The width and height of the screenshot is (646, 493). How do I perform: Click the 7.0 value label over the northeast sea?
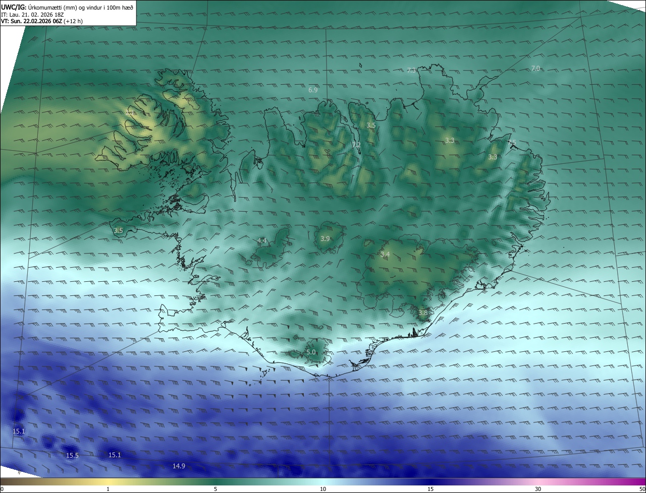pyautogui.click(x=535, y=68)
